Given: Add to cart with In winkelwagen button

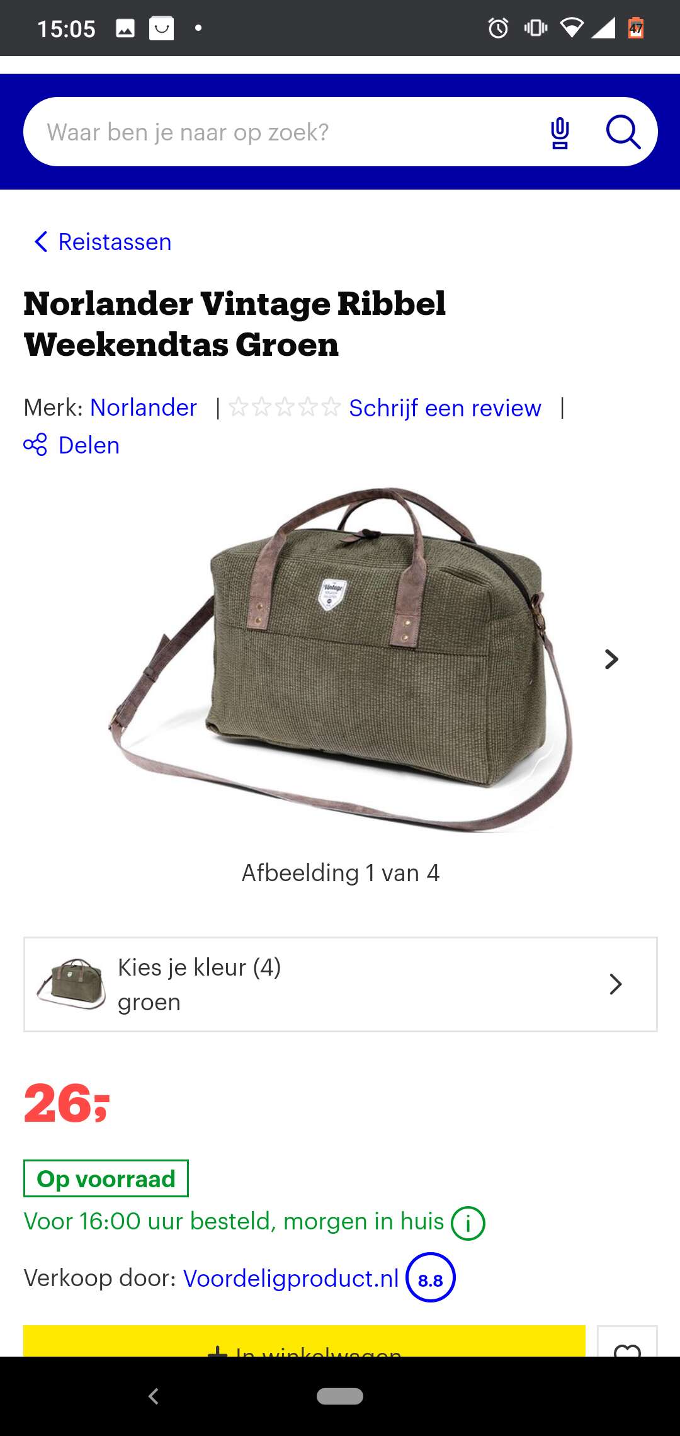Looking at the screenshot, I should (304, 1342).
